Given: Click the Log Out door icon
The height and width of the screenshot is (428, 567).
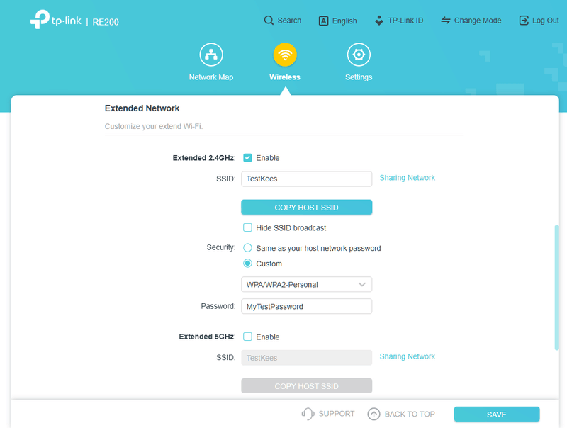Looking at the screenshot, I should [524, 21].
